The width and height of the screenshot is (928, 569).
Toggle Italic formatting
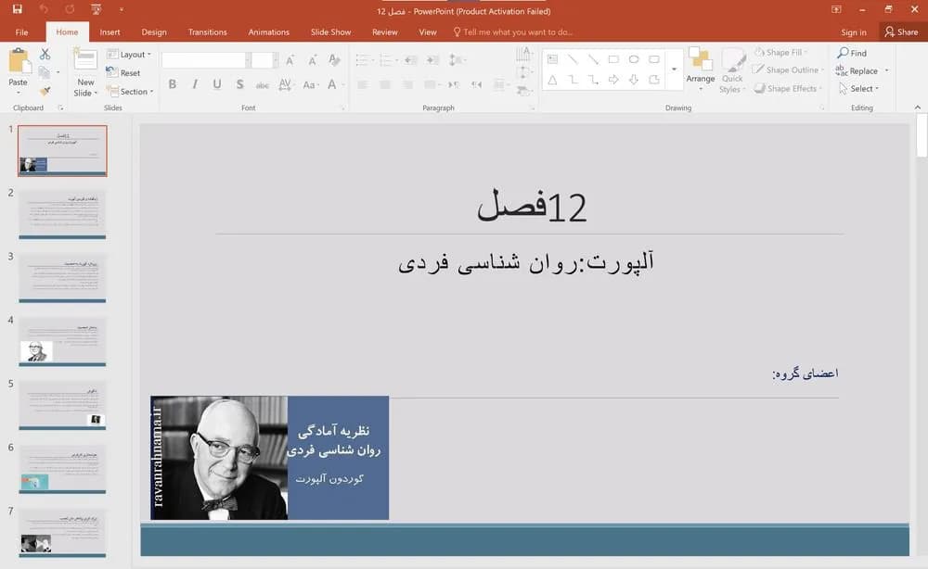coord(195,84)
